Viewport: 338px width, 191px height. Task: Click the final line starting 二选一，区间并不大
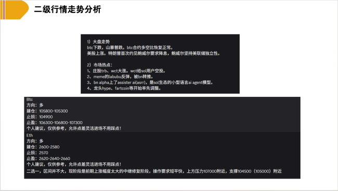154,171
